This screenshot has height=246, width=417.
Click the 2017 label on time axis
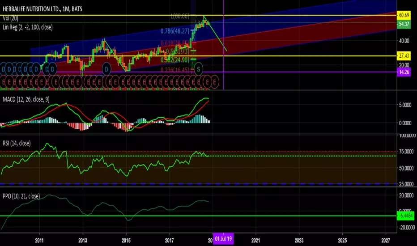[x=170, y=241]
